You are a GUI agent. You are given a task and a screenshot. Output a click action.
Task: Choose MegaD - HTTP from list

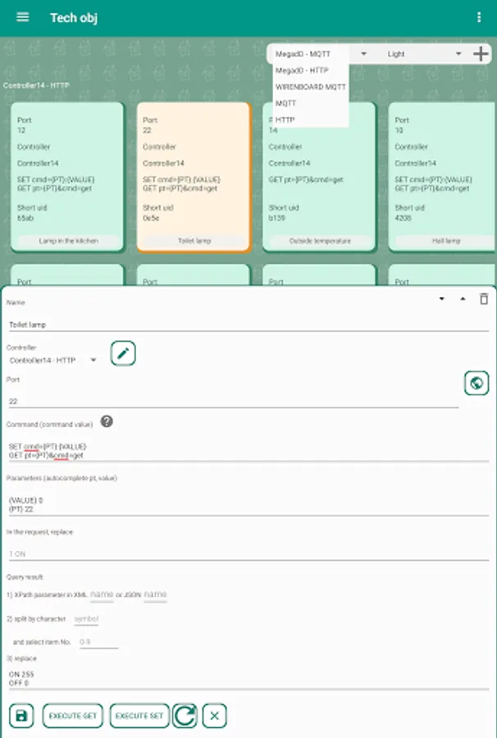(311, 71)
